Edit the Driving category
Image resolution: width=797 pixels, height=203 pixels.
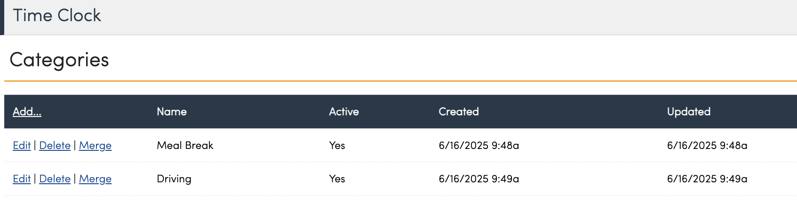(22, 179)
